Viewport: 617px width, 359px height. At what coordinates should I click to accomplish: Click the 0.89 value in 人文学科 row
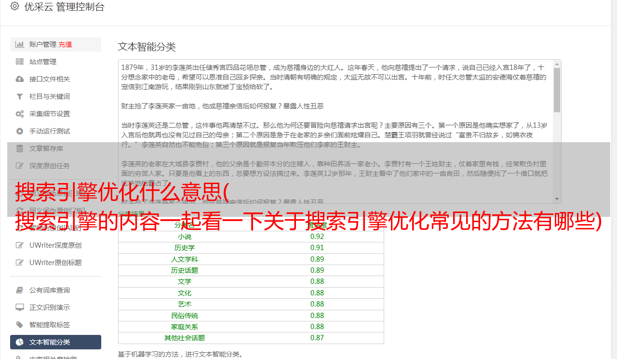click(x=317, y=259)
